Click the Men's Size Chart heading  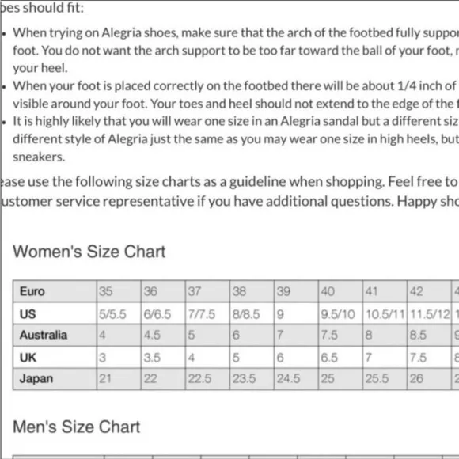point(77,427)
